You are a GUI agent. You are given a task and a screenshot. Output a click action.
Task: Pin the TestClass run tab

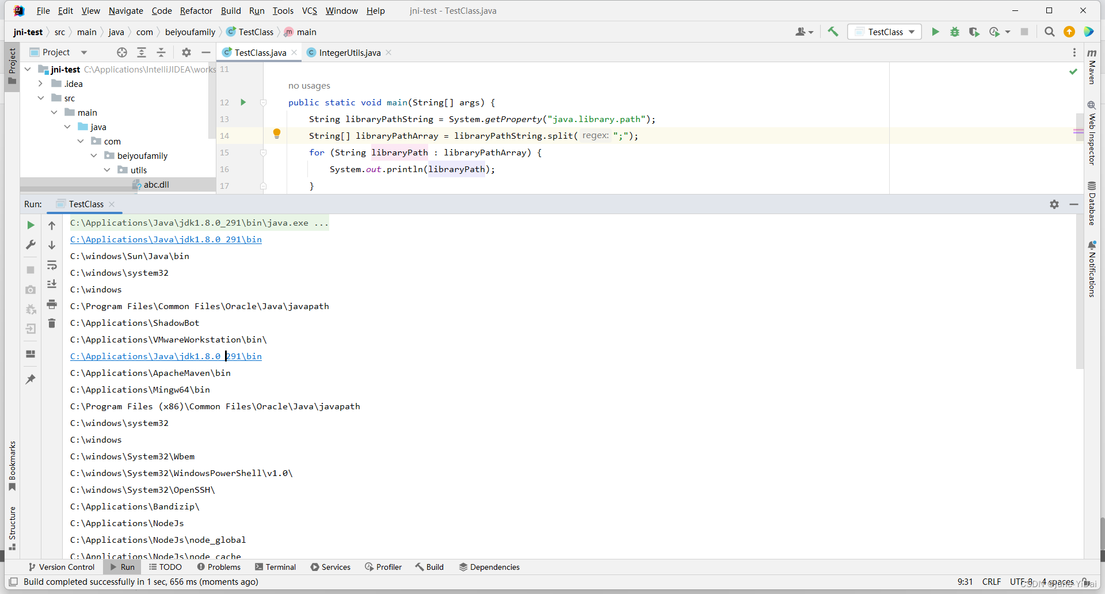(x=31, y=379)
